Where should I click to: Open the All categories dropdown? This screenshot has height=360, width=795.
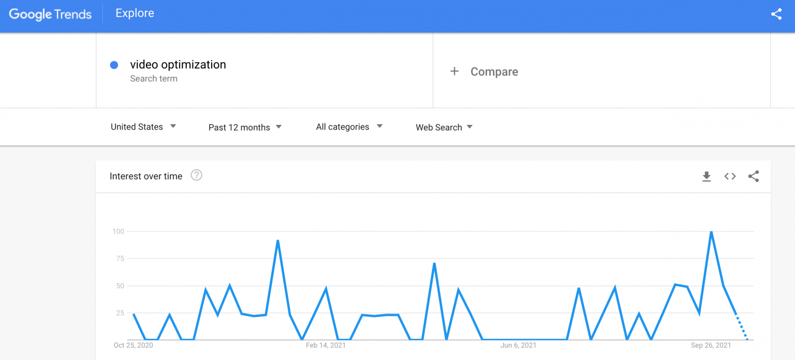(x=348, y=126)
